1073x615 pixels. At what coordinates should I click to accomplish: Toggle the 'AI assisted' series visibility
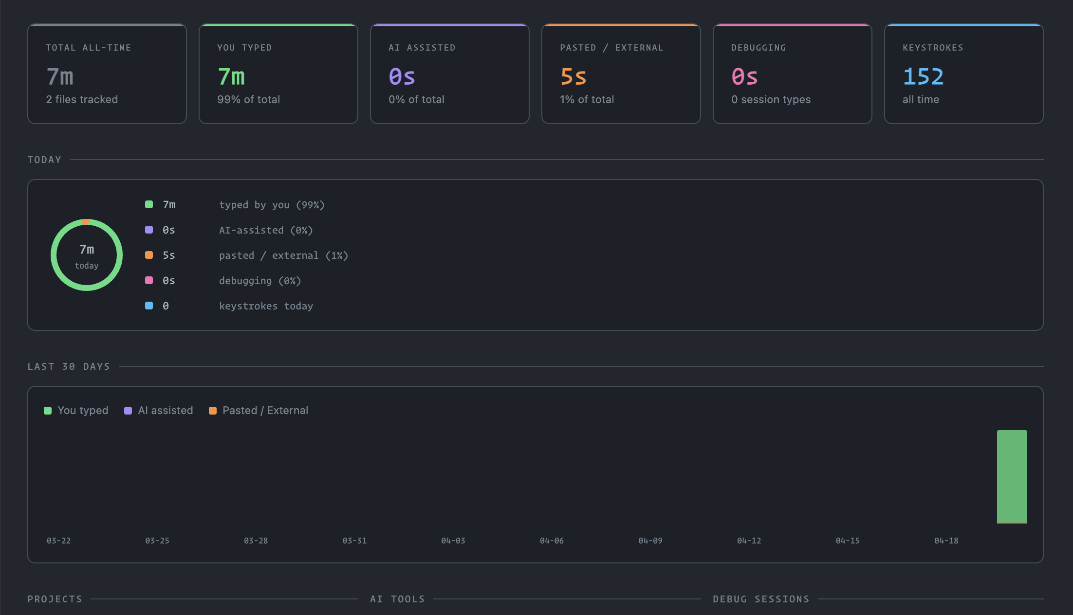pyautogui.click(x=165, y=410)
